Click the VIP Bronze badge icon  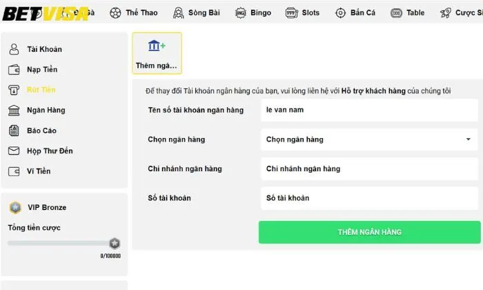15,207
